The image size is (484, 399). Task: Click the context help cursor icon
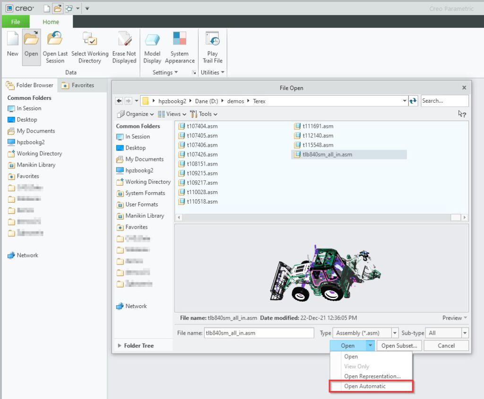[x=462, y=114]
